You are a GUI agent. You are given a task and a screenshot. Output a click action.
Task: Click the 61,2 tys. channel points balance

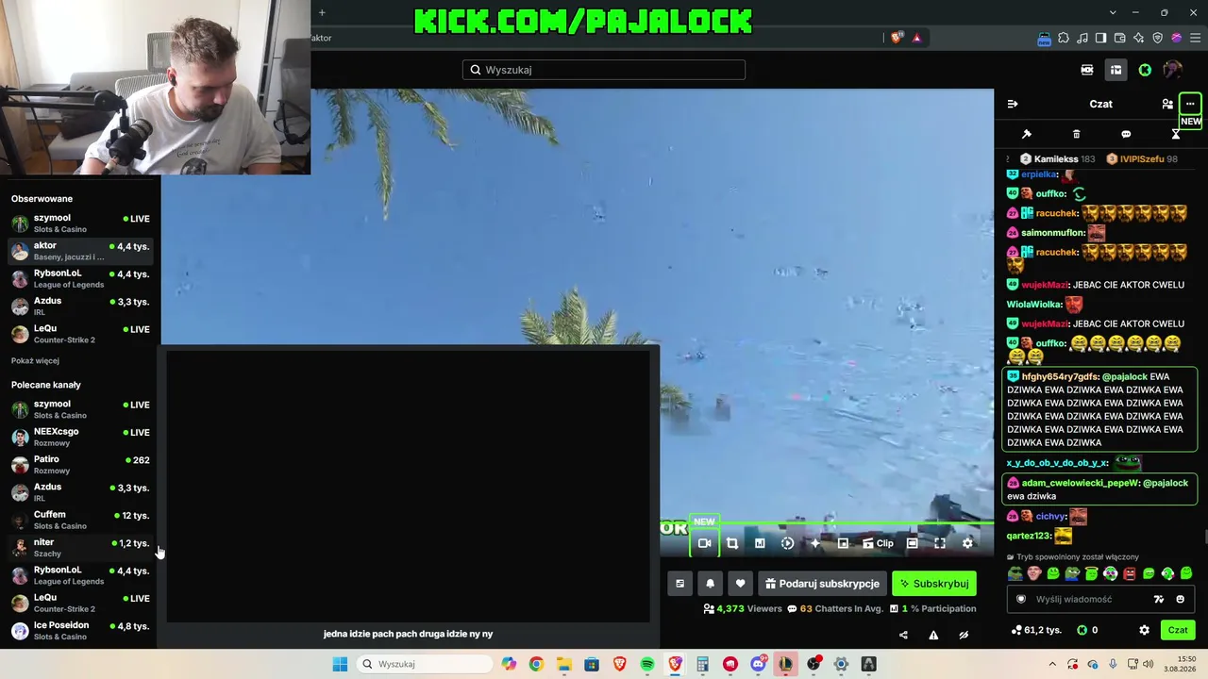(x=1035, y=630)
